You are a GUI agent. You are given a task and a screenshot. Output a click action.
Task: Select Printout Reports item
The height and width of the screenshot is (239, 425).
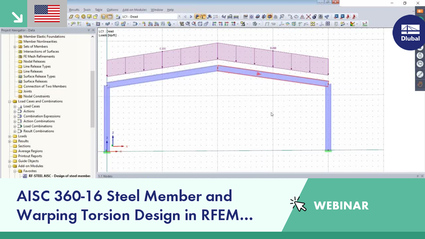pyautogui.click(x=30, y=156)
